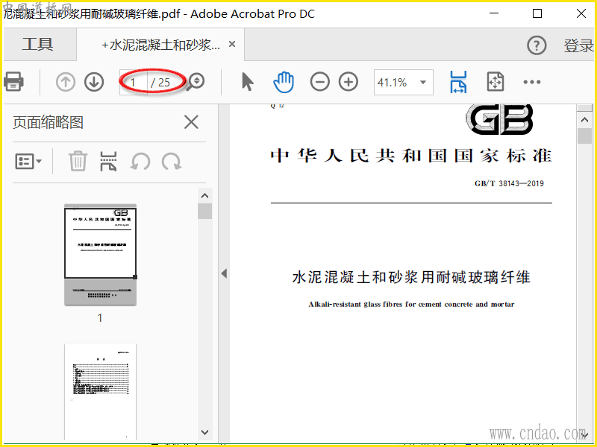Screen dimensions: 597x447
Task: Minimize the Acrobat window
Action: click(x=494, y=14)
